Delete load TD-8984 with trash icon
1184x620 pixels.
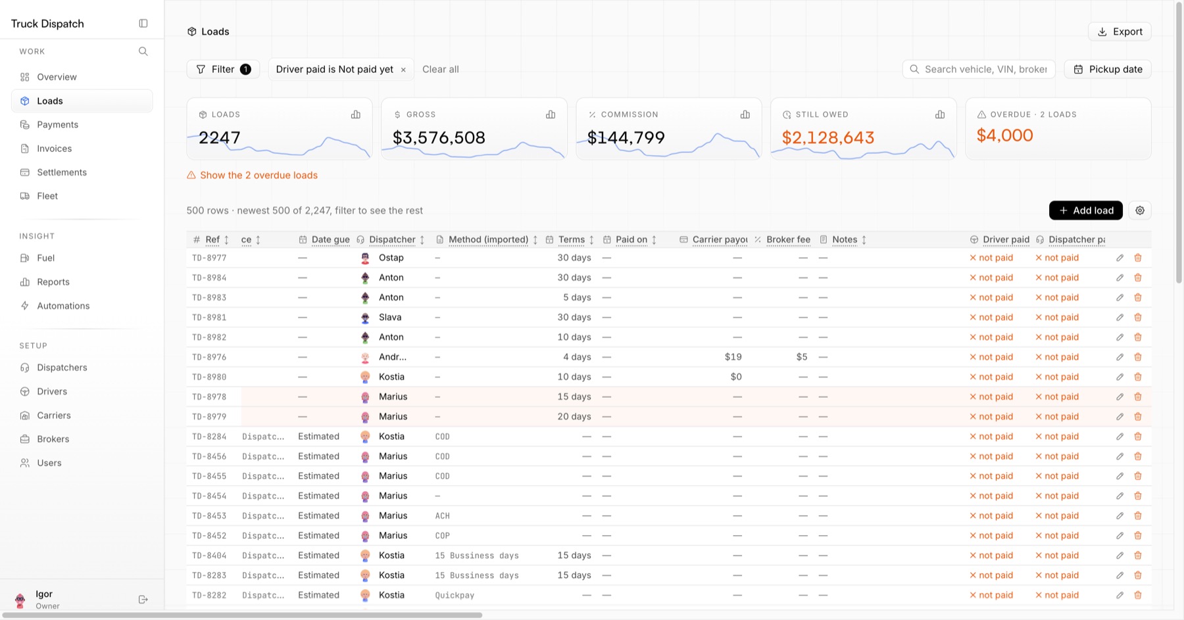tap(1138, 277)
